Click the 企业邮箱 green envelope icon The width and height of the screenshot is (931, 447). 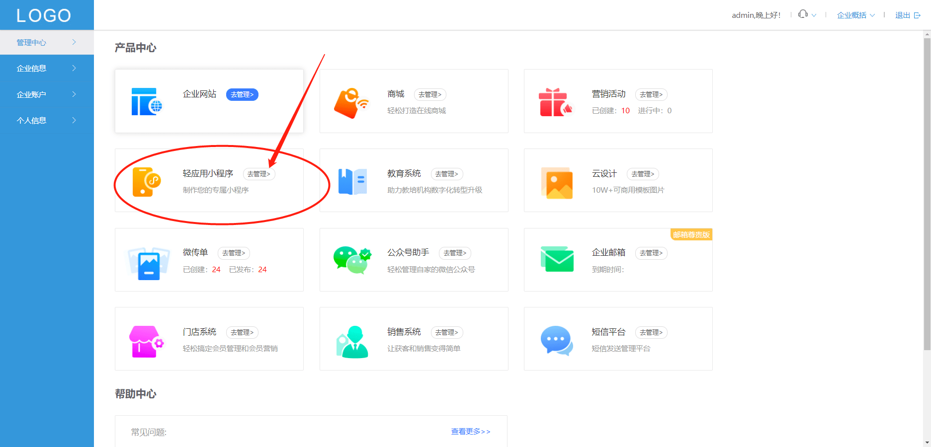[557, 259]
